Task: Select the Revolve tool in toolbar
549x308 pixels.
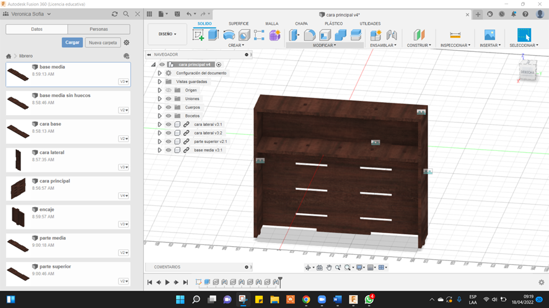Action: click(x=229, y=35)
